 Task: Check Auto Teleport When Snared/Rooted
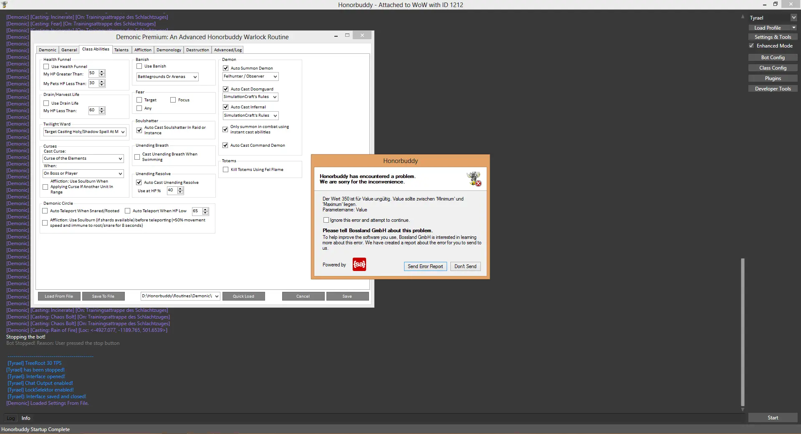(45, 211)
